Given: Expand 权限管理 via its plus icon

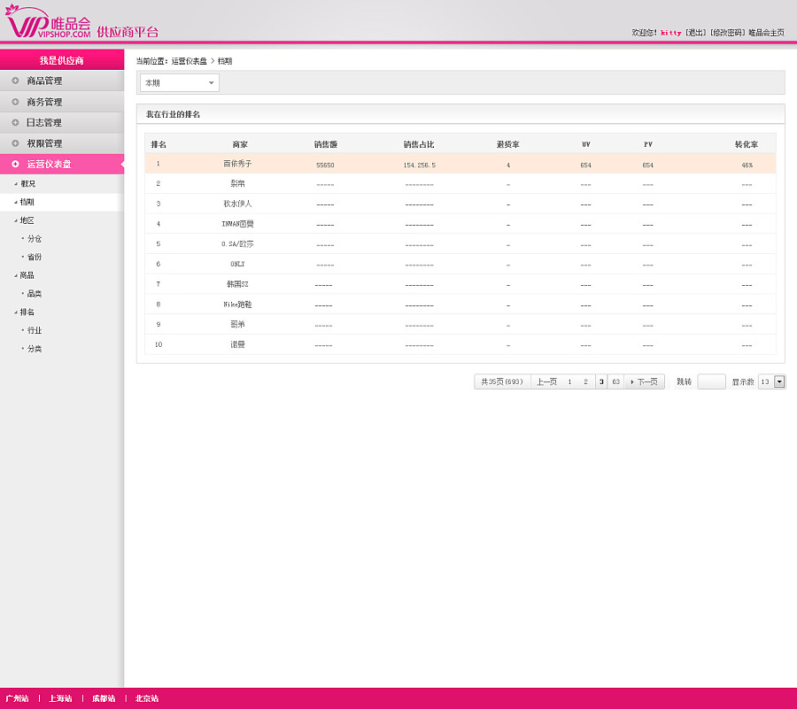Looking at the screenshot, I should (x=15, y=143).
